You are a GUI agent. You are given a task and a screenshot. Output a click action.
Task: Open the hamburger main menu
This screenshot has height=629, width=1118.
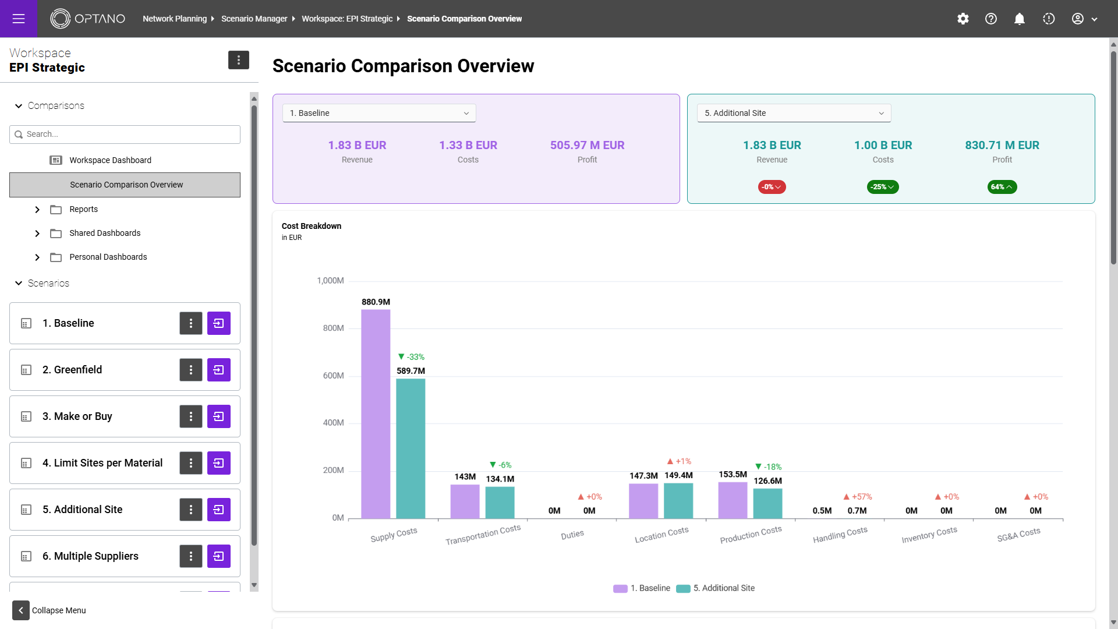tap(19, 19)
